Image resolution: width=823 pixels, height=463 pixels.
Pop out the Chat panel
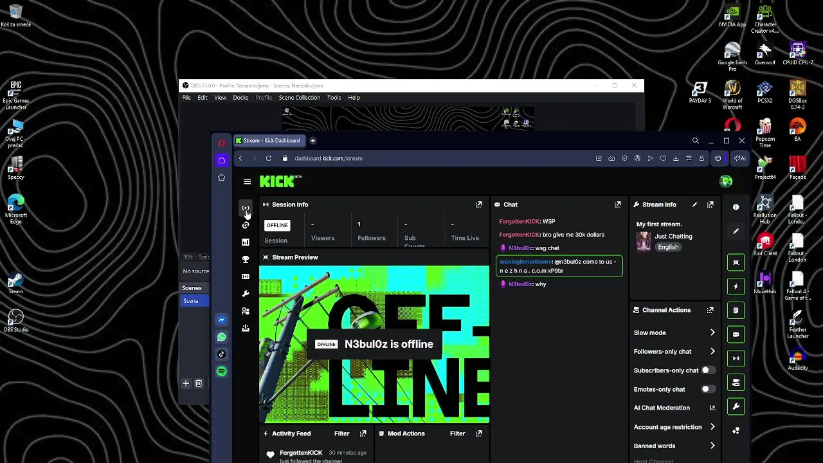click(617, 204)
